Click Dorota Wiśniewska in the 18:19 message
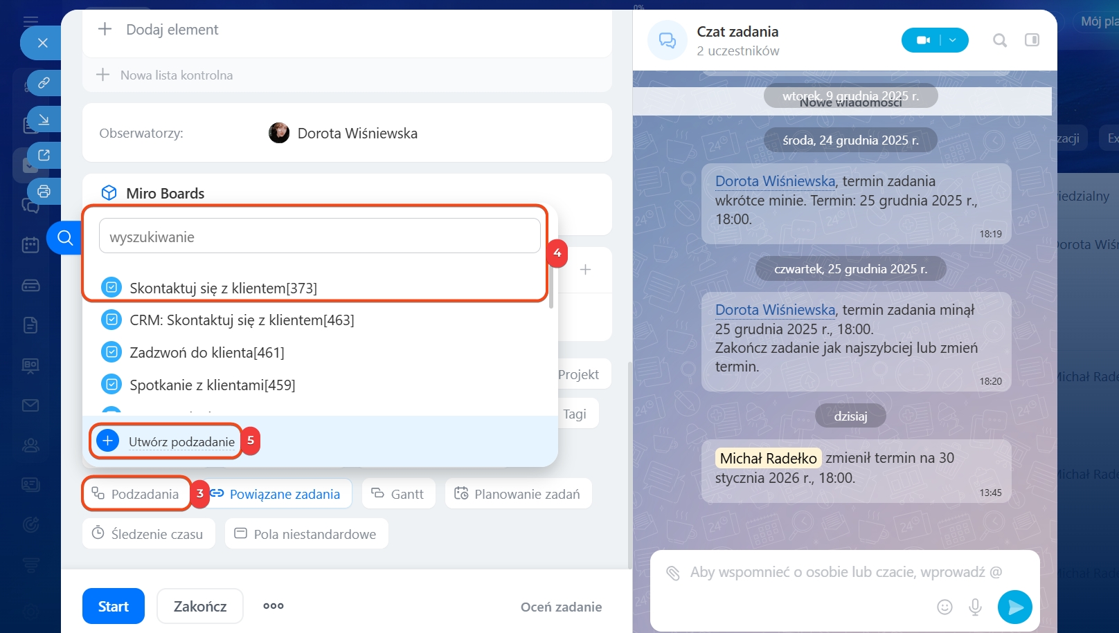Screen dimensions: 1119x633 tap(775, 181)
